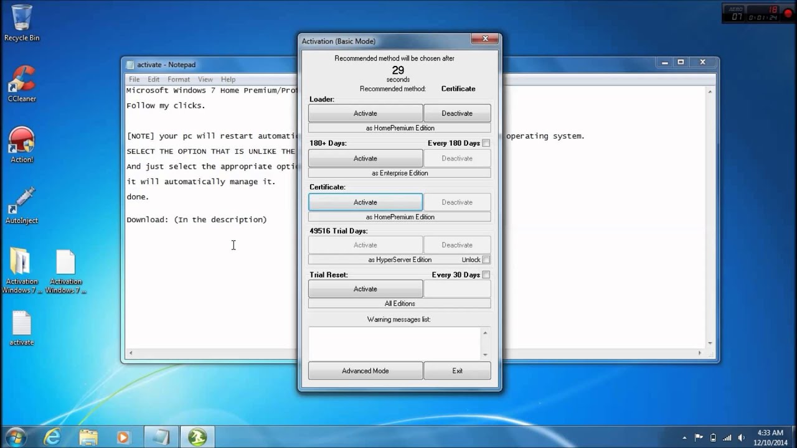Screen dimensions: 797x448
Task: Click Notepad horizontal scrollbar left arrow
Action: (x=130, y=353)
